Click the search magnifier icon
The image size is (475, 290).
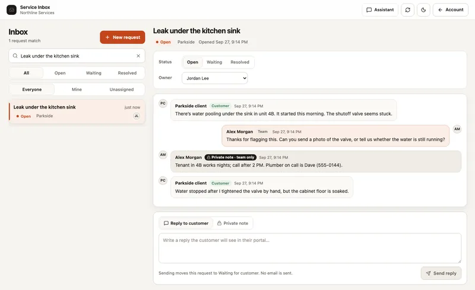(15, 56)
